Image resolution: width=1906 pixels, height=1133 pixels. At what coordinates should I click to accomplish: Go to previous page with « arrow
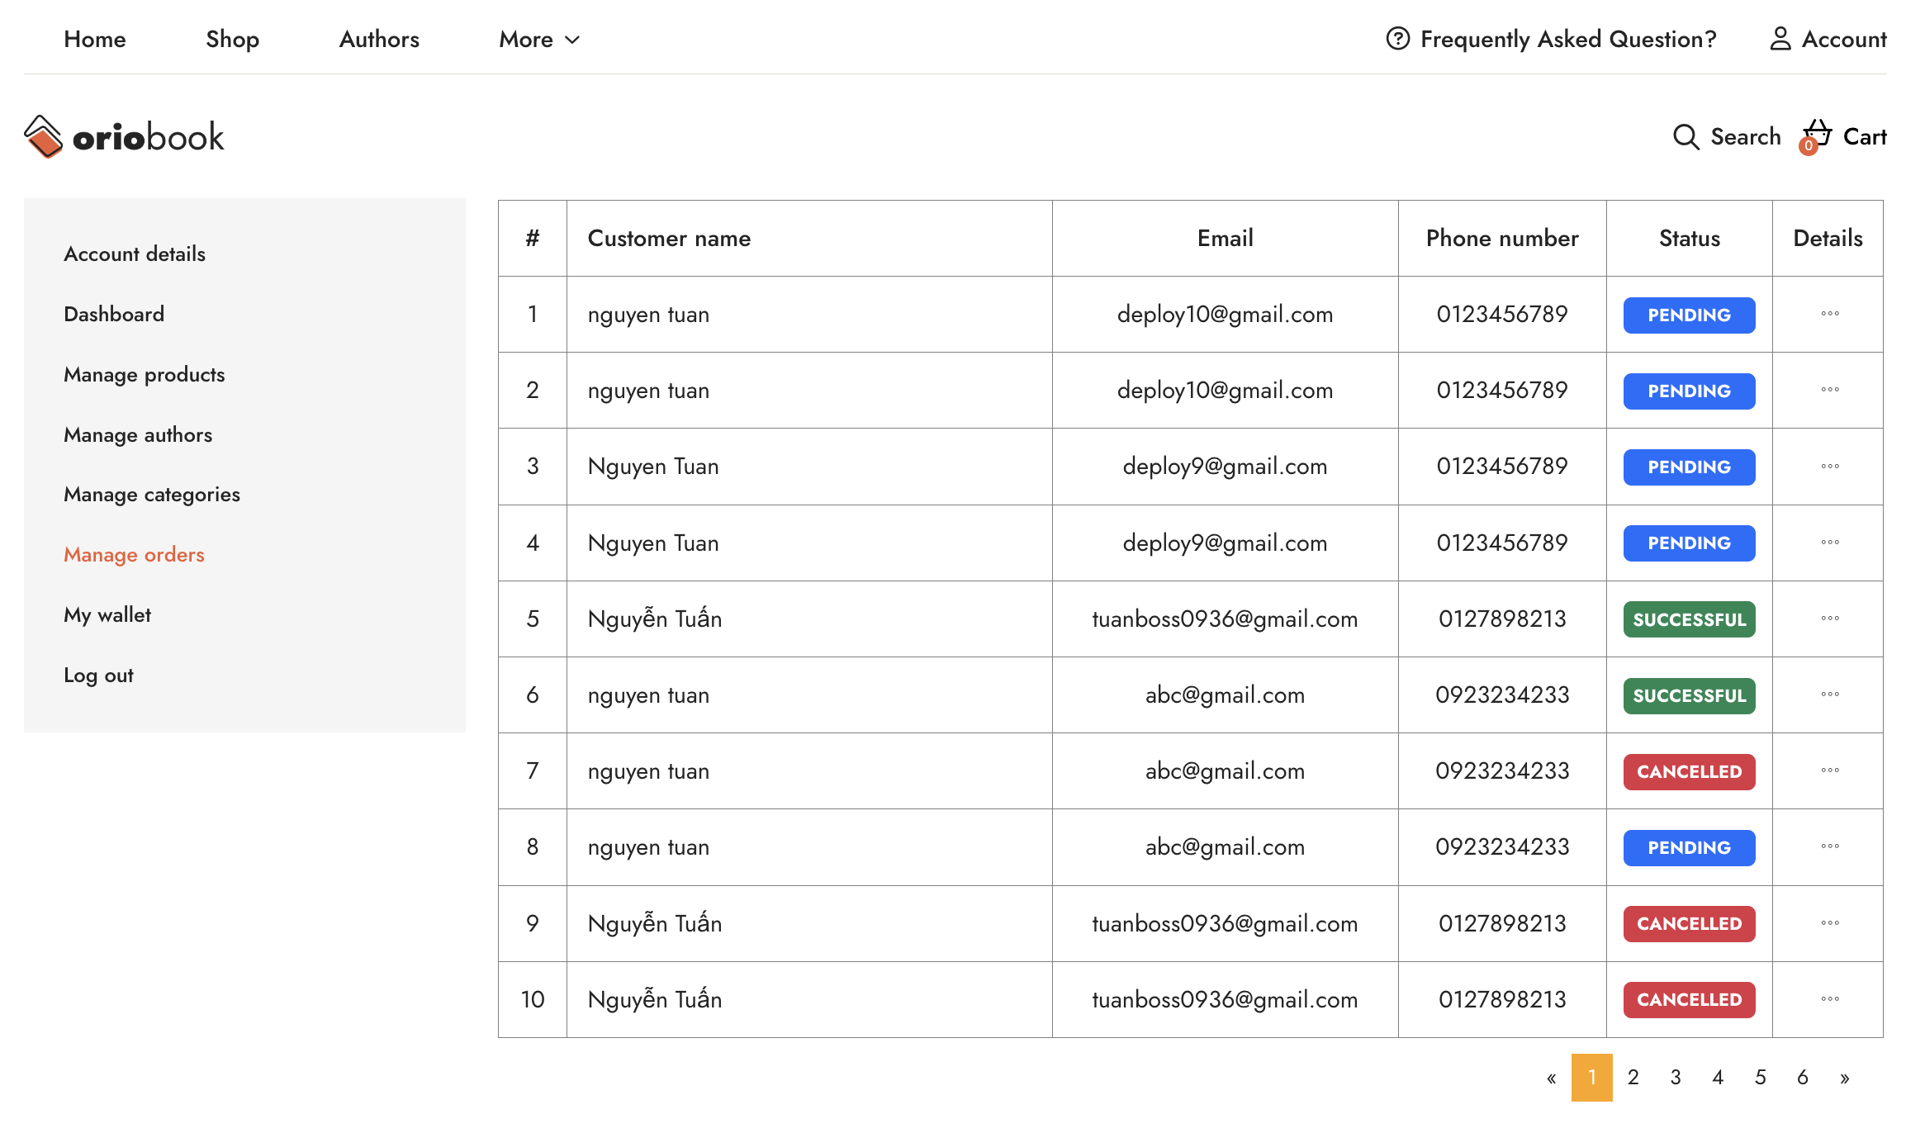(1551, 1078)
